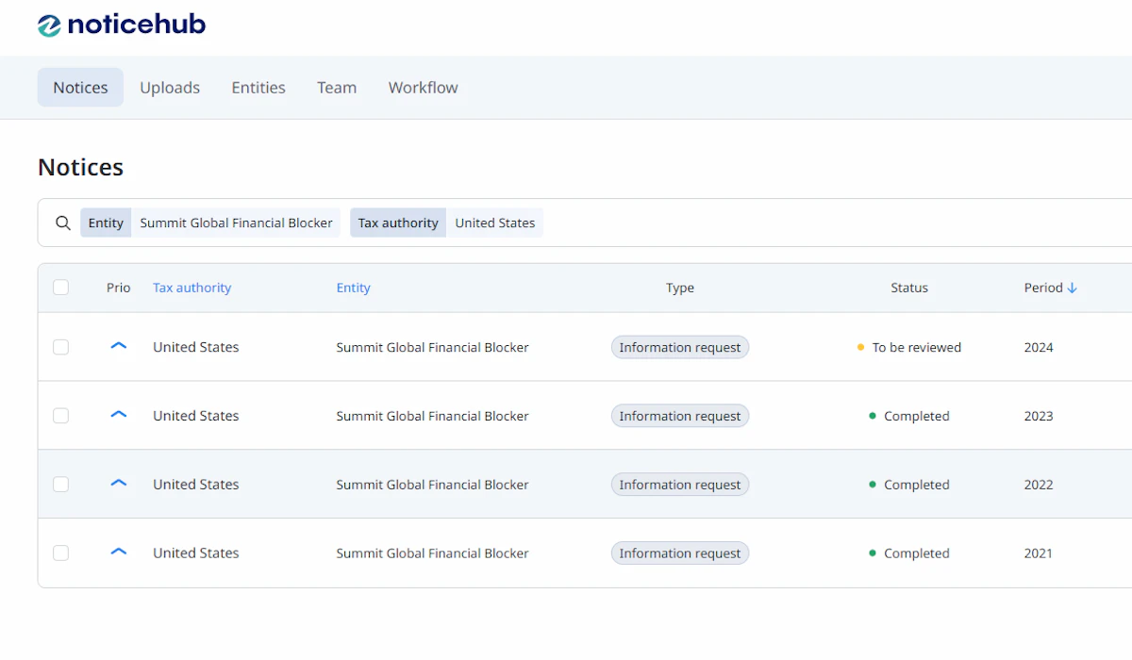The height and width of the screenshot is (660, 1132).
Task: Open the Entity filter chip
Action: coord(106,223)
